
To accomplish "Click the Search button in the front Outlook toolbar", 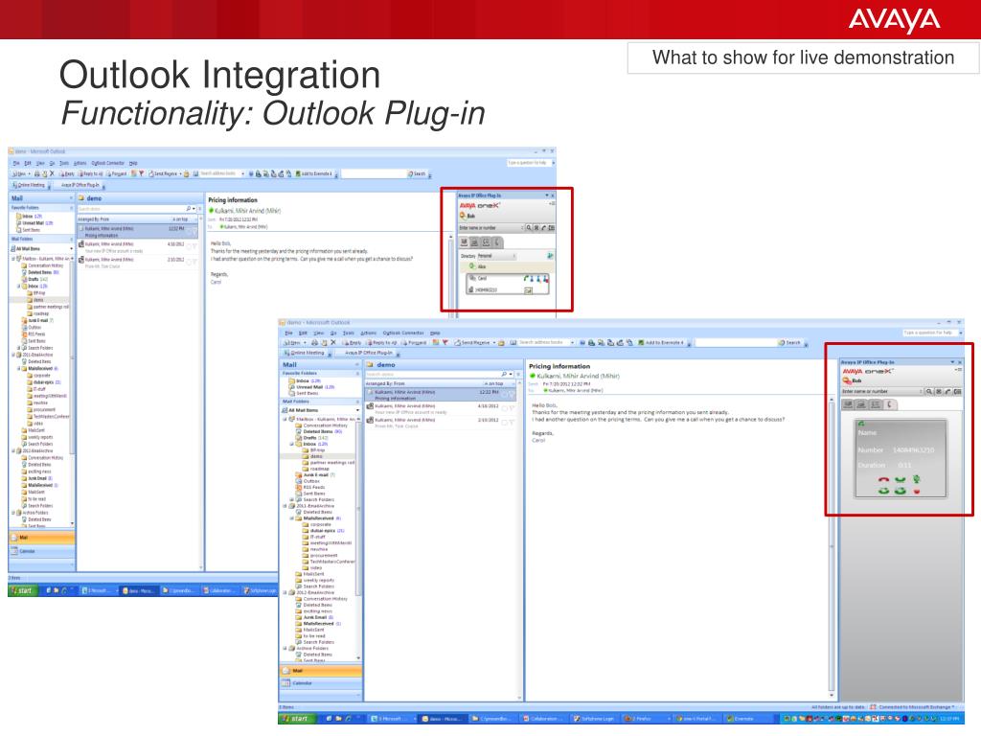I will pyautogui.click(x=790, y=343).
